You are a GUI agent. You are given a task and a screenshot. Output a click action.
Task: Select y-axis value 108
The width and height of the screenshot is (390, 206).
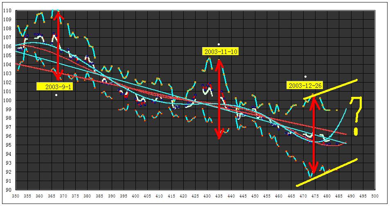pyautogui.click(x=7, y=29)
